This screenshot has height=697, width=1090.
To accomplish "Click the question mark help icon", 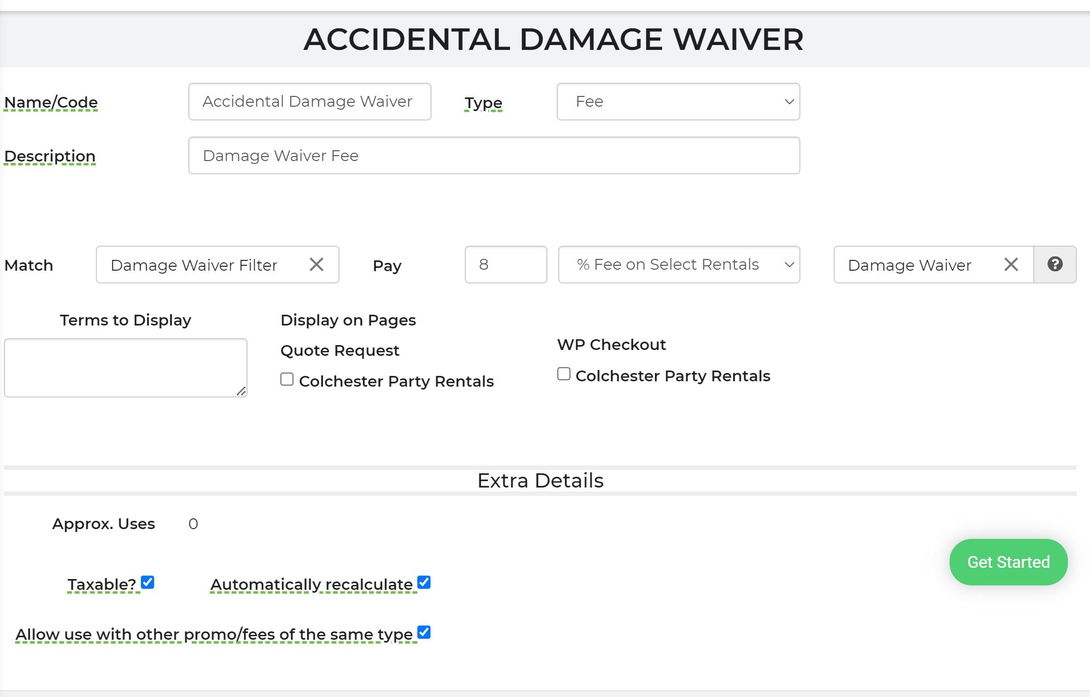I will click(1055, 264).
